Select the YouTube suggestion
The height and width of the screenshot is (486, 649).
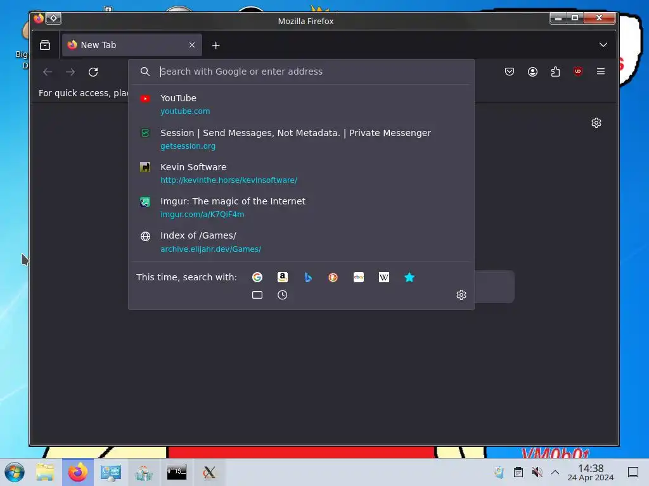point(301,104)
